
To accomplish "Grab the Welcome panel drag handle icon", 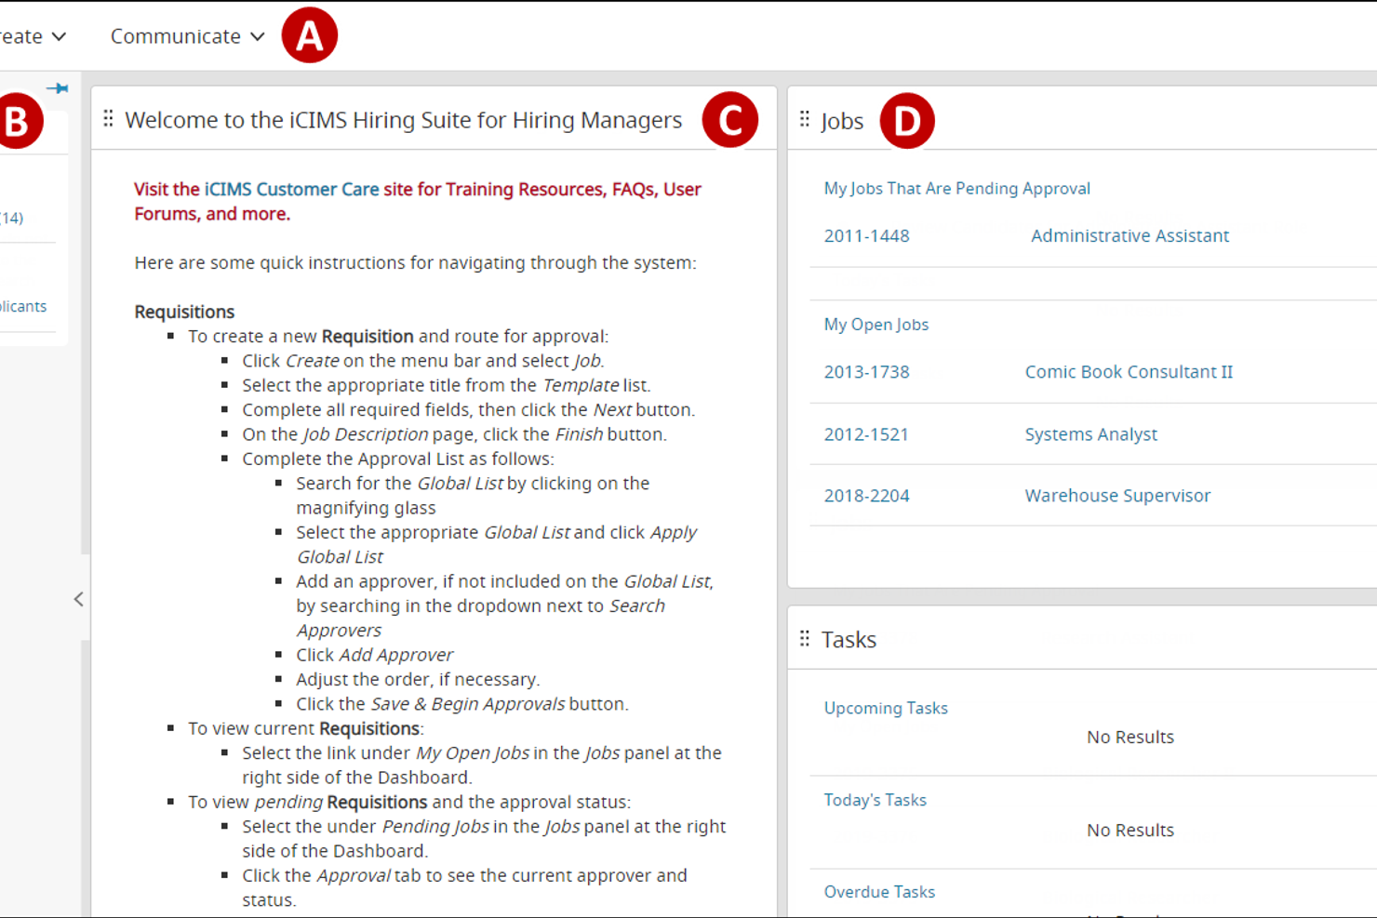I will [109, 118].
